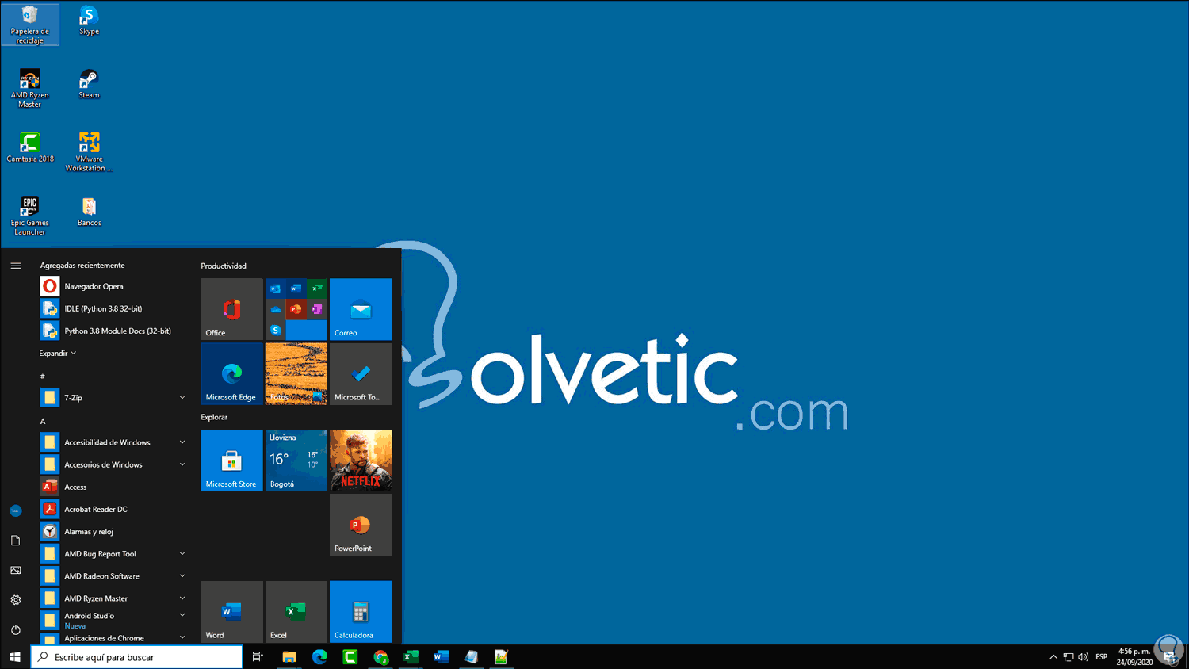Open Navegador Opera from recently added

pyautogui.click(x=113, y=286)
